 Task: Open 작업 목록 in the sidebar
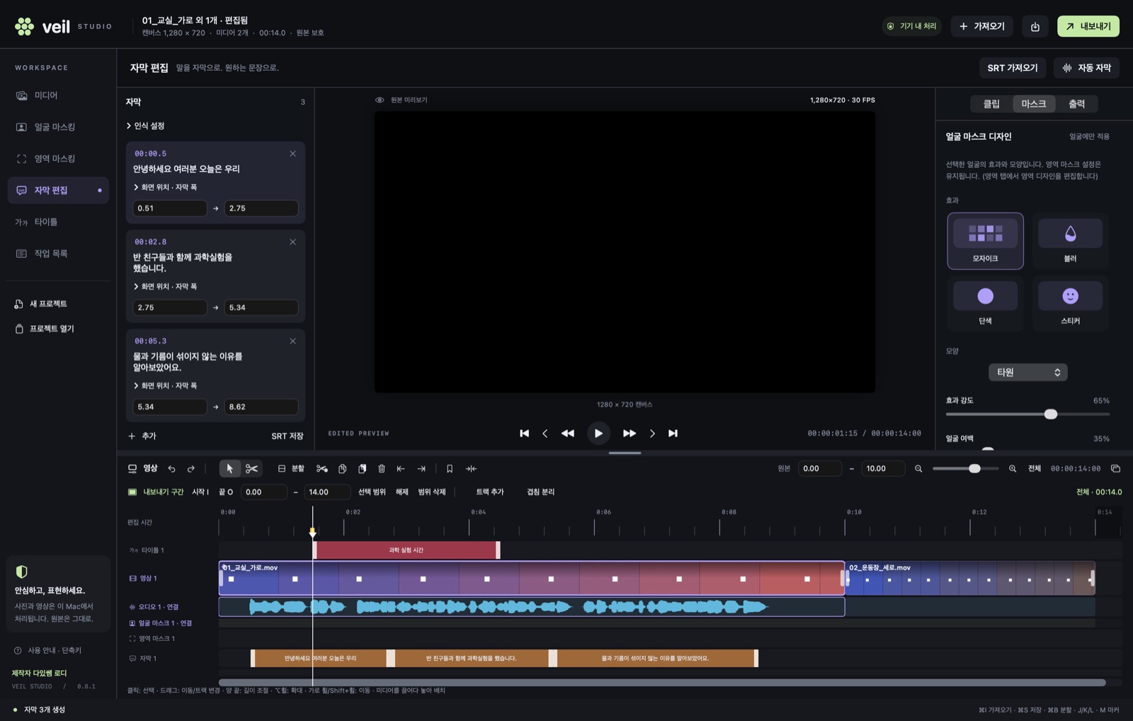[x=58, y=254]
